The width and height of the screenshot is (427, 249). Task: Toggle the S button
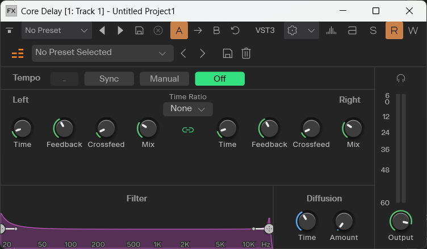click(373, 31)
